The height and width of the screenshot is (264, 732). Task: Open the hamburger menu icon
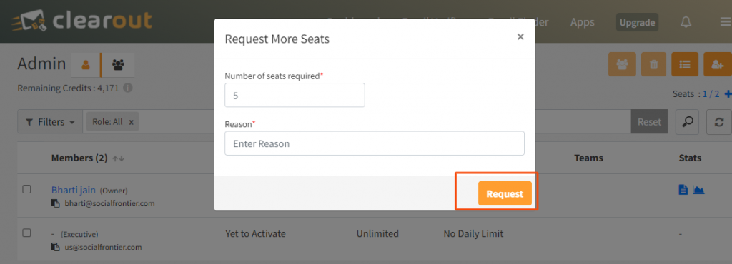point(726,22)
